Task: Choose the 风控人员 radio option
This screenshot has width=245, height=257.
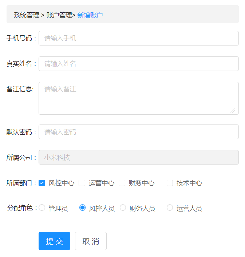Action: (83, 207)
